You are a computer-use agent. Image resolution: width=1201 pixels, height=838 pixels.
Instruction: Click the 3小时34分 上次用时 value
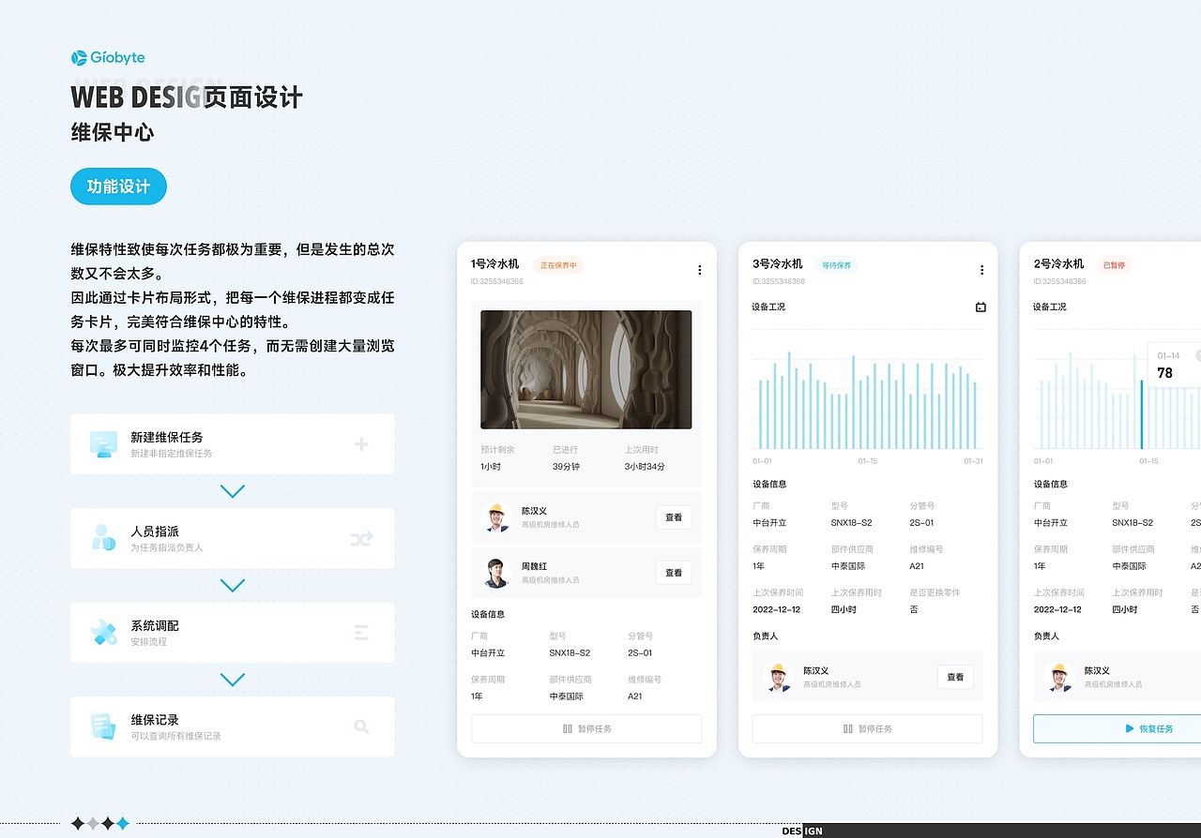pyautogui.click(x=645, y=467)
